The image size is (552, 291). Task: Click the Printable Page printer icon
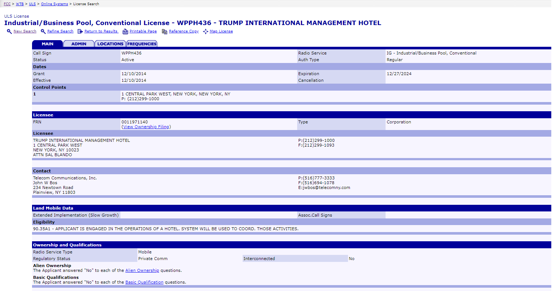tap(125, 31)
